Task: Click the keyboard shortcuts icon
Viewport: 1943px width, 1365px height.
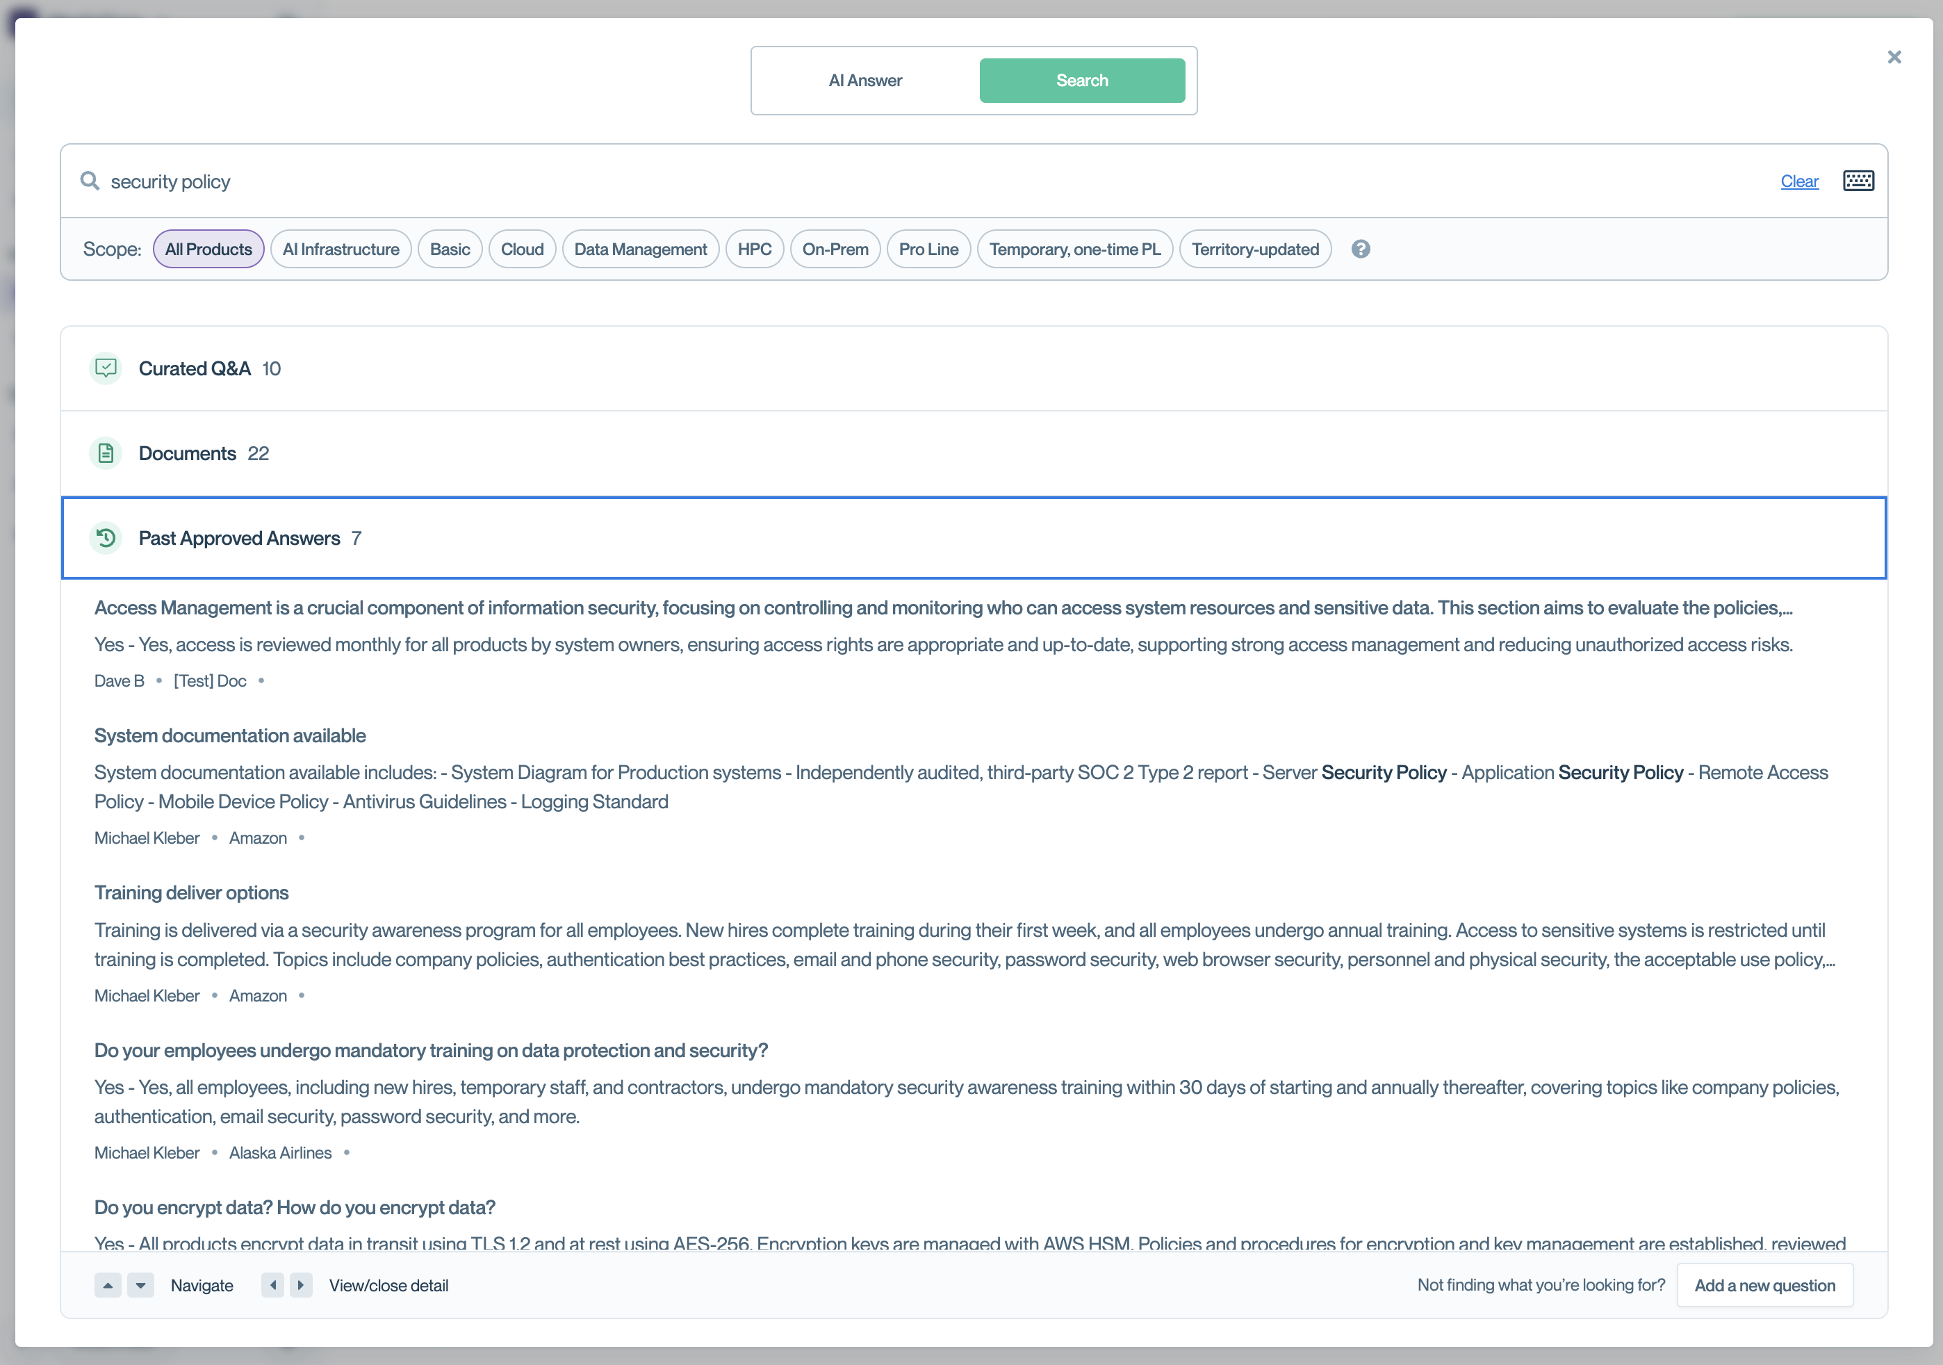Action: [1858, 181]
